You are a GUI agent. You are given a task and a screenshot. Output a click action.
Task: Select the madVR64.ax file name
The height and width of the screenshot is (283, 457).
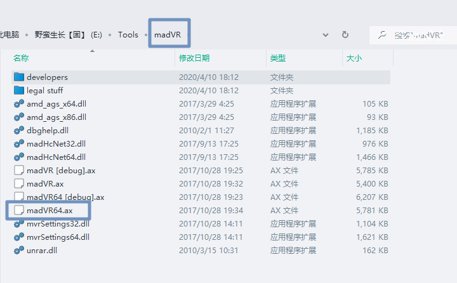point(50,211)
